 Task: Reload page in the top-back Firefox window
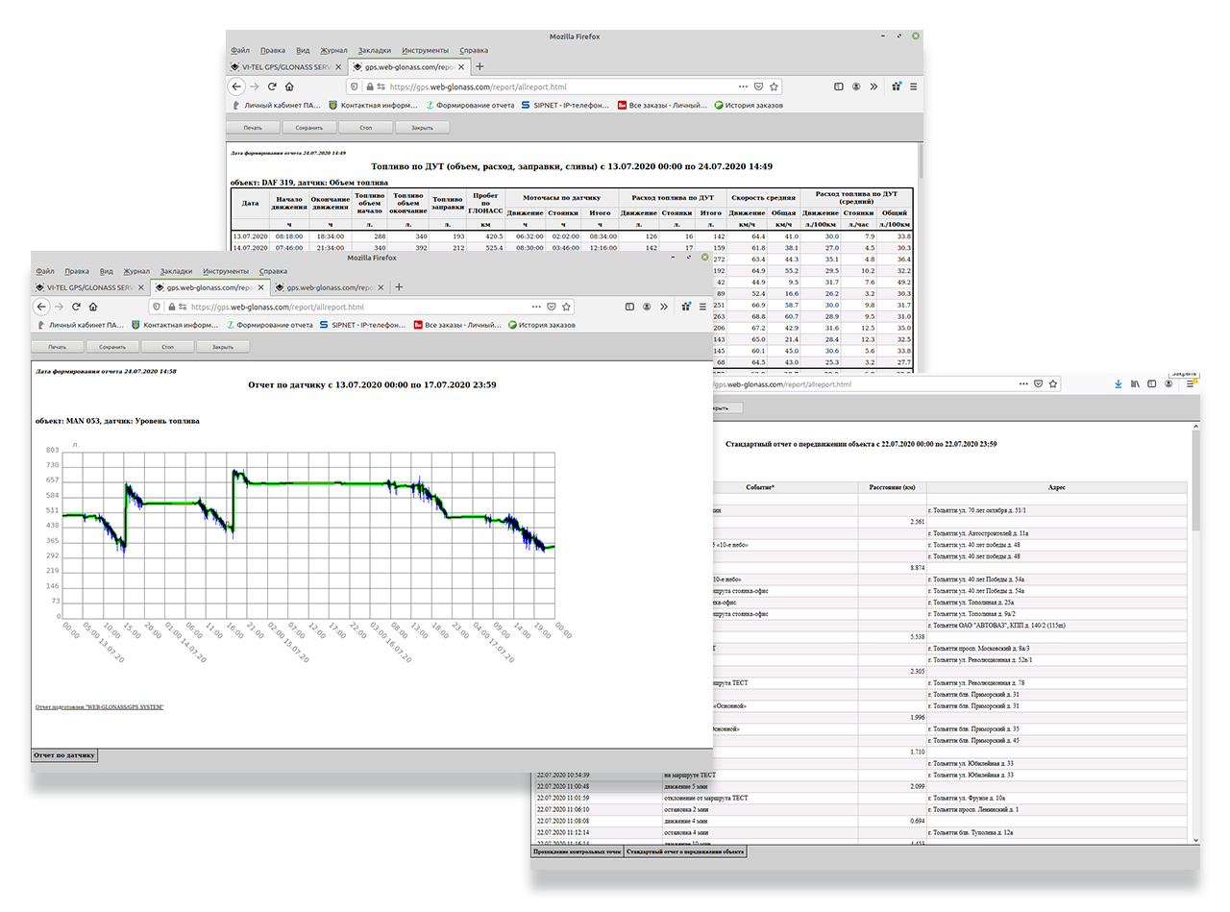272,86
